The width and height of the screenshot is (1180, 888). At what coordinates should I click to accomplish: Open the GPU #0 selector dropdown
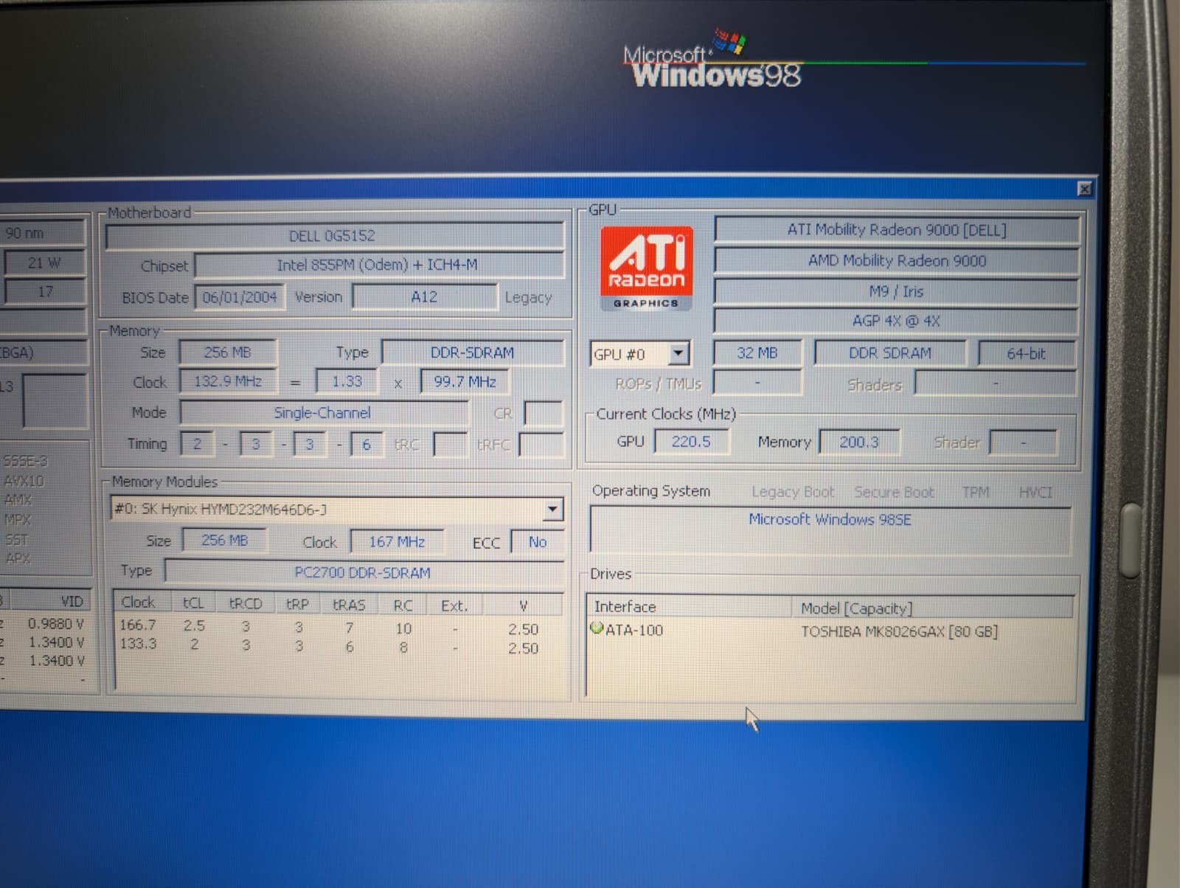tap(678, 353)
